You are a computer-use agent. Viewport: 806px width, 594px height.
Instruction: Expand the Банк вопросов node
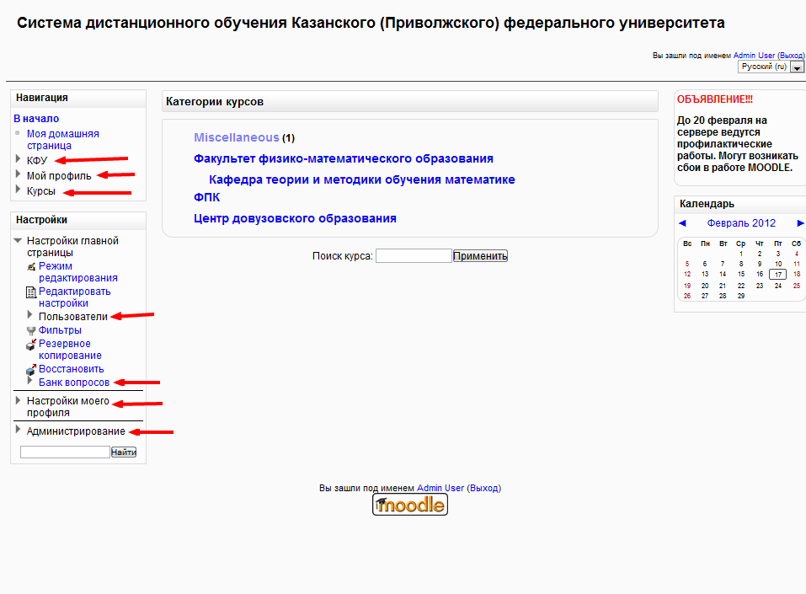29,381
